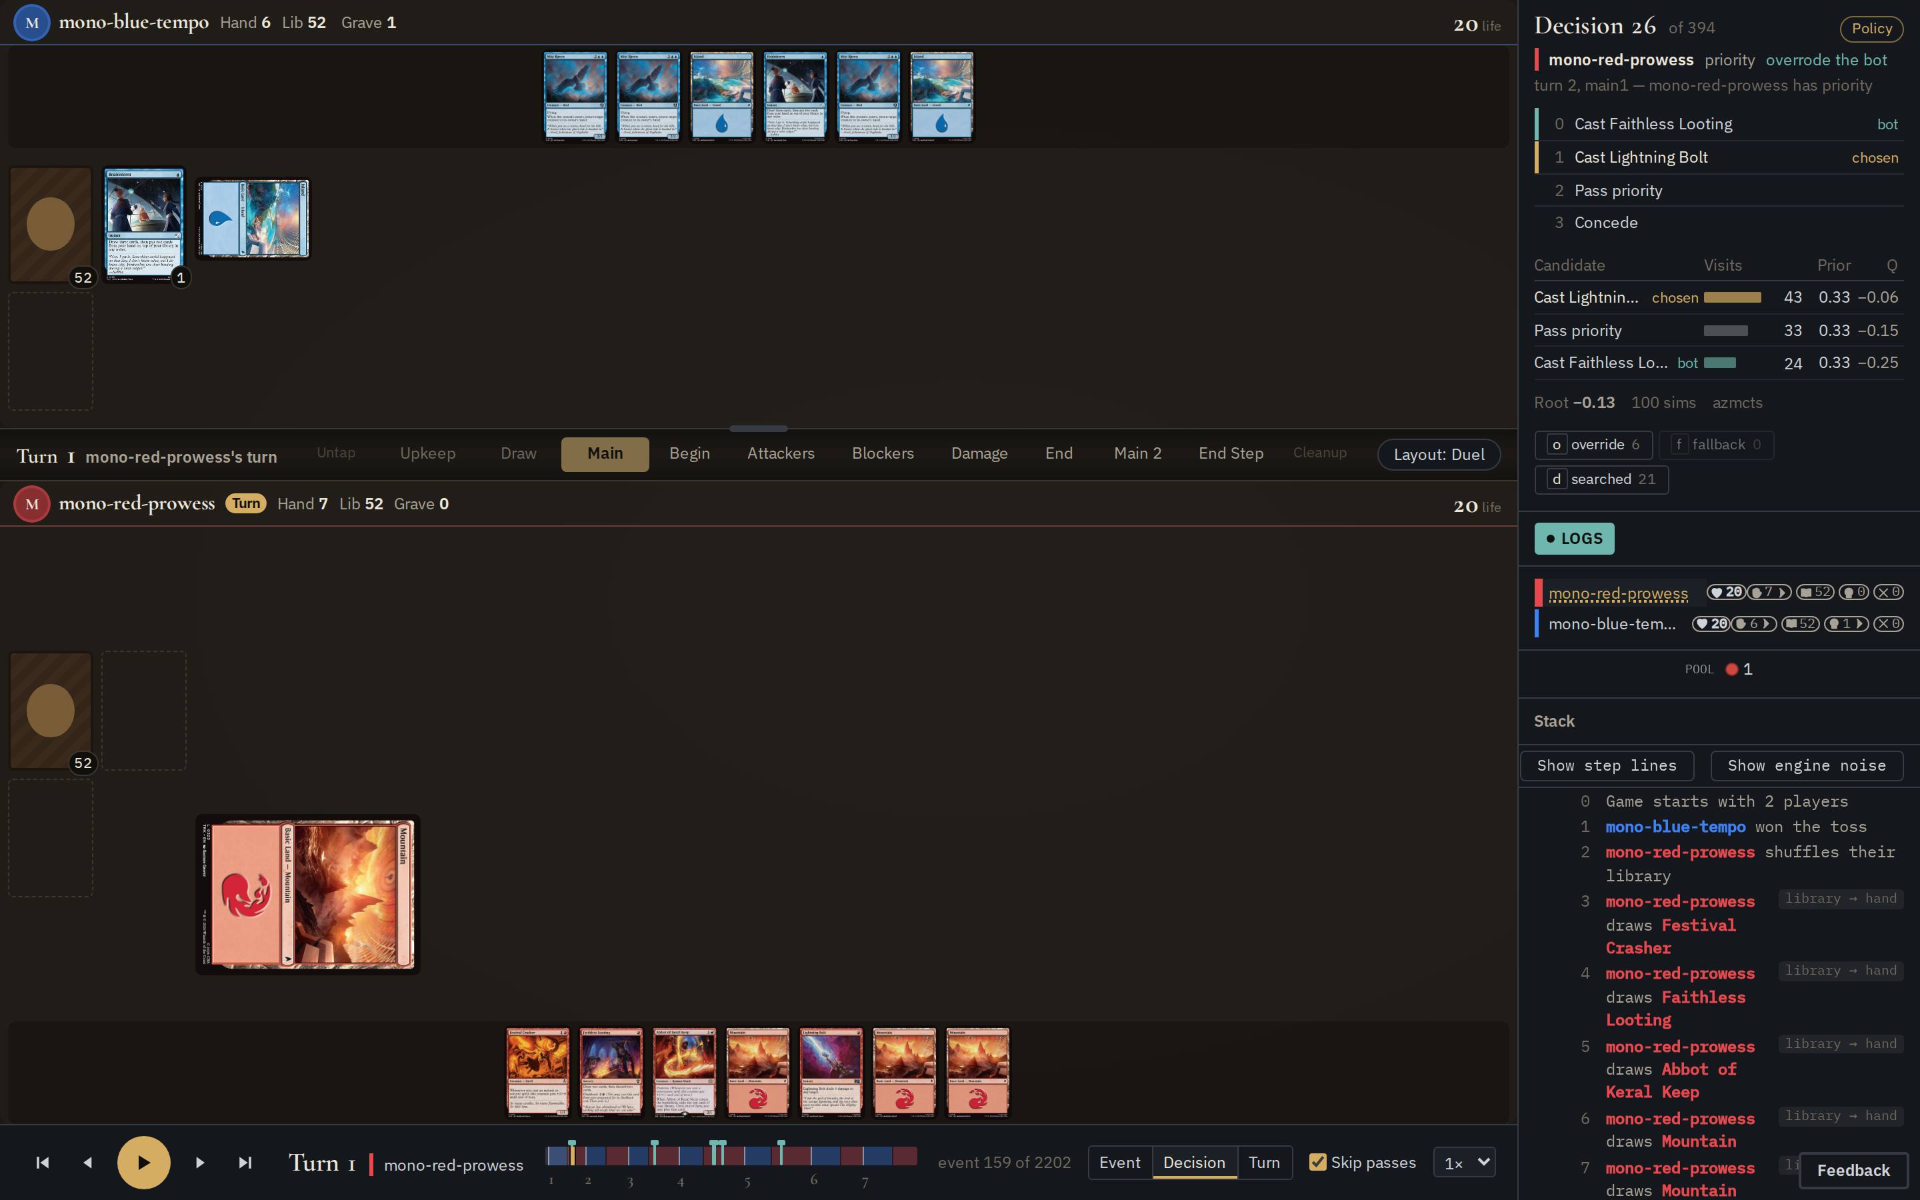Toggle Show engine noise
The image size is (1920, 1200).
click(1807, 766)
